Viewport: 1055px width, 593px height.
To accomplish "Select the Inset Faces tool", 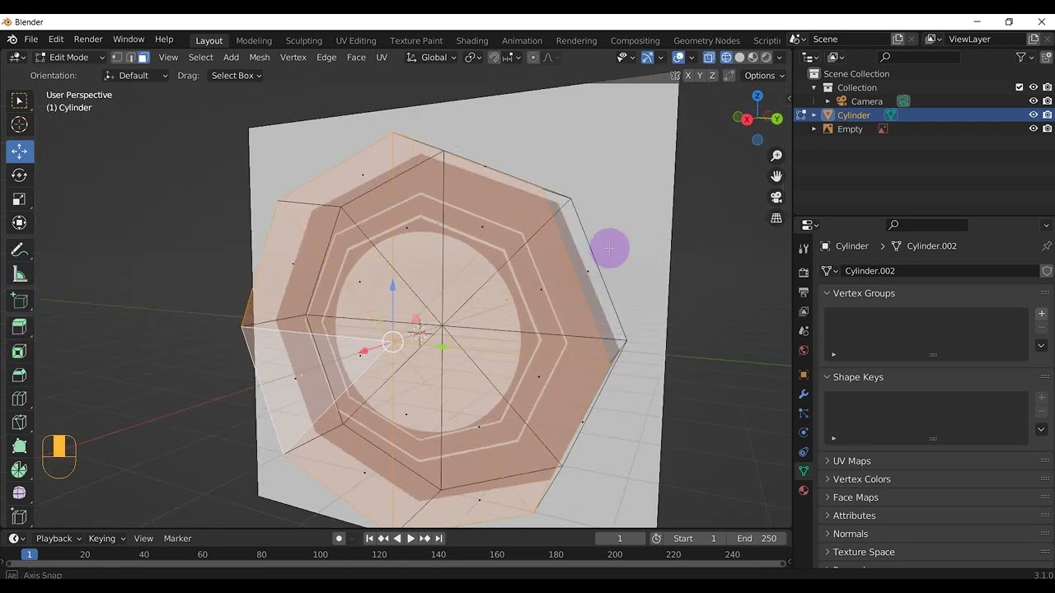I will tap(19, 352).
